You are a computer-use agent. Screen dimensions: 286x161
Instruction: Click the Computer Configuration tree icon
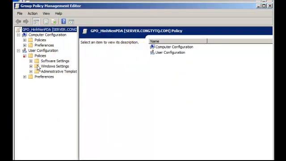25,35
